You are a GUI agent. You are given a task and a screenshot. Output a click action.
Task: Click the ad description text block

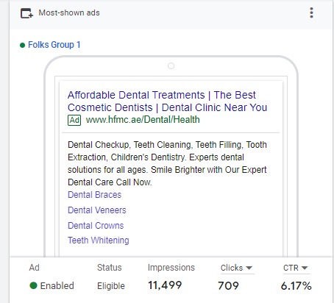click(x=167, y=163)
